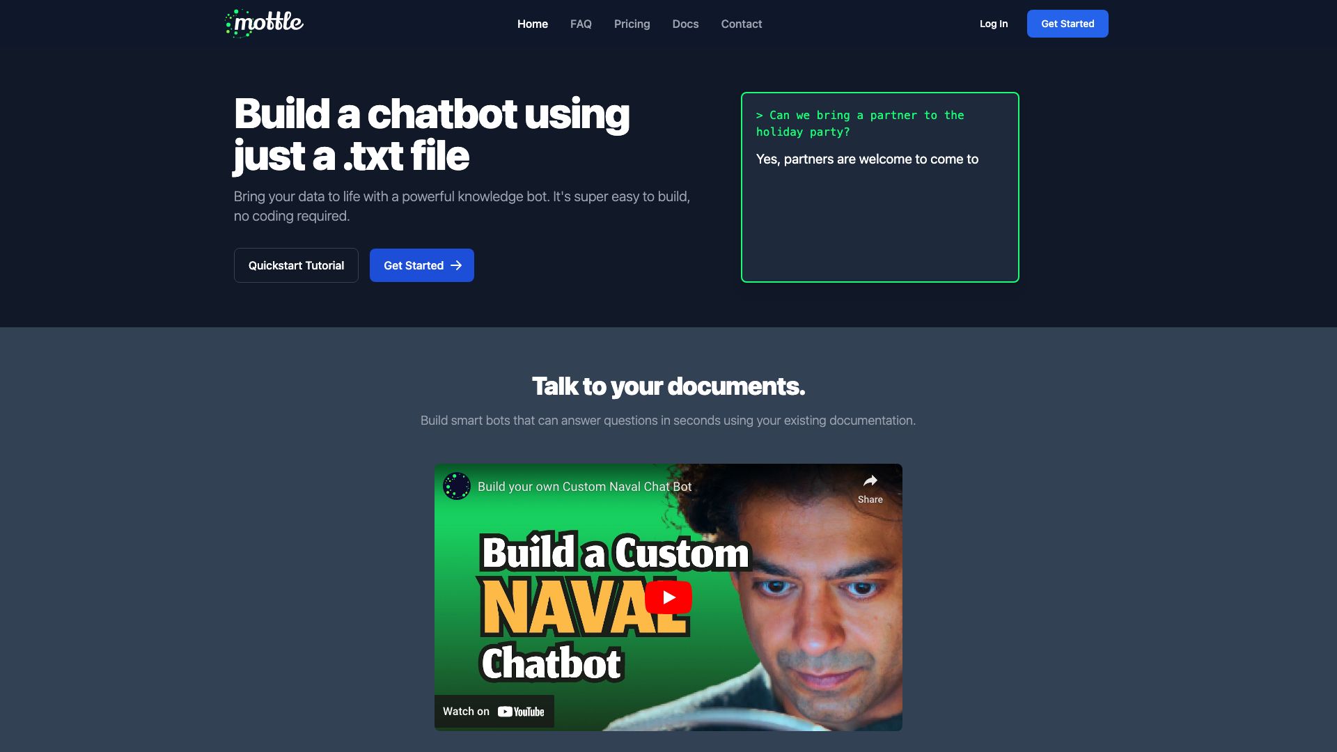This screenshot has height=752, width=1337.
Task: Click the 'Build a chatbot using just a .txt file' headline
Action: click(431, 134)
